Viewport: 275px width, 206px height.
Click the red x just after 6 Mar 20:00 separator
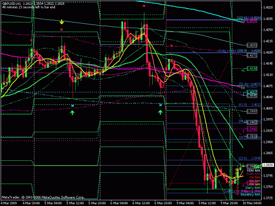172,46
